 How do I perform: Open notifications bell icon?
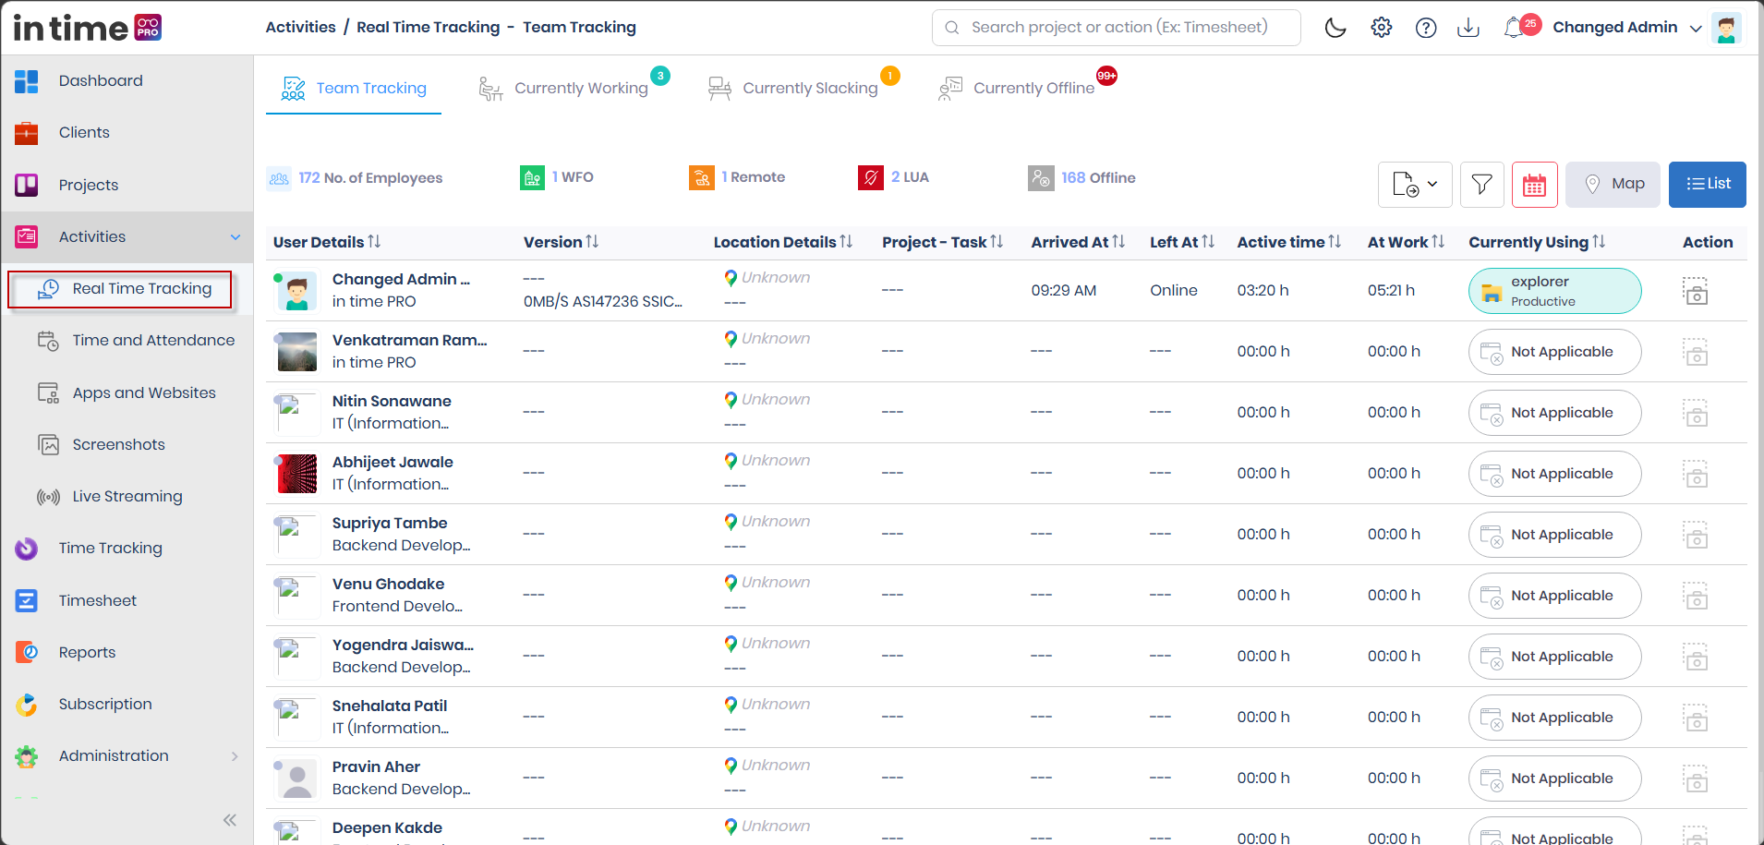pyautogui.click(x=1515, y=28)
